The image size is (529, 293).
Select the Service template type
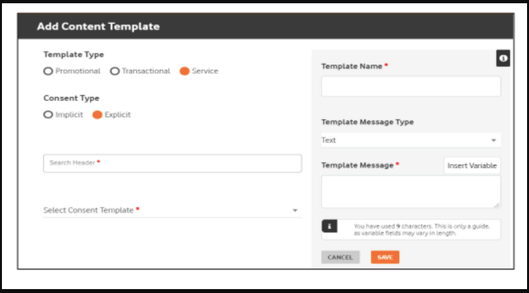tap(184, 71)
